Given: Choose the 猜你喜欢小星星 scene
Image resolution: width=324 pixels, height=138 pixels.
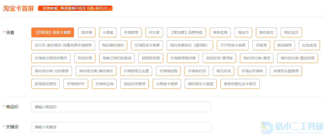Looking at the screenshot, I should [x=201, y=84].
